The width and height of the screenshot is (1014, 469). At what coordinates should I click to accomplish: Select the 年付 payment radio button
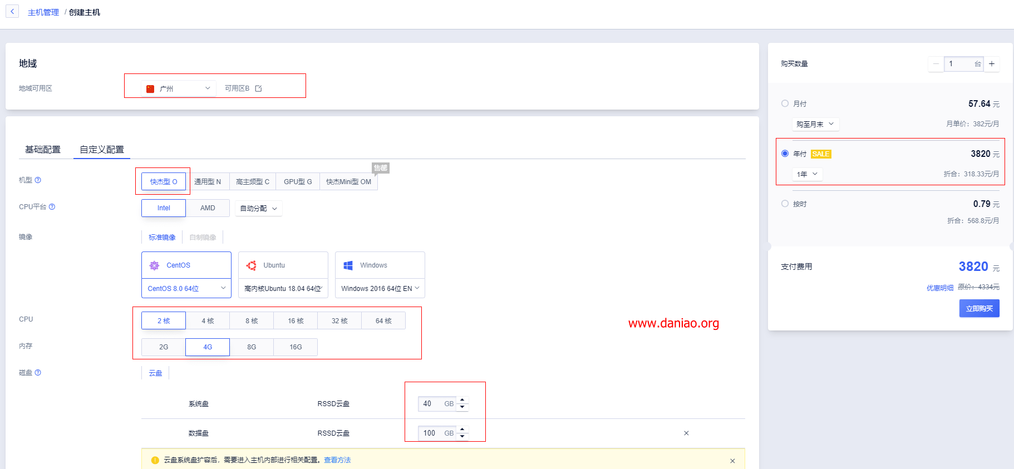(x=785, y=154)
